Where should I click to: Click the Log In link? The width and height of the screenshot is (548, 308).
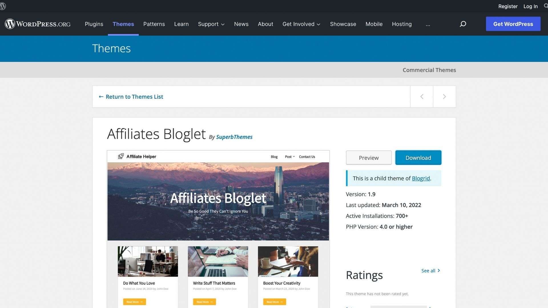click(x=530, y=6)
